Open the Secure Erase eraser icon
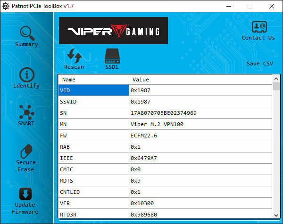Viewport: 283px width, 224px height. pyautogui.click(x=26, y=151)
